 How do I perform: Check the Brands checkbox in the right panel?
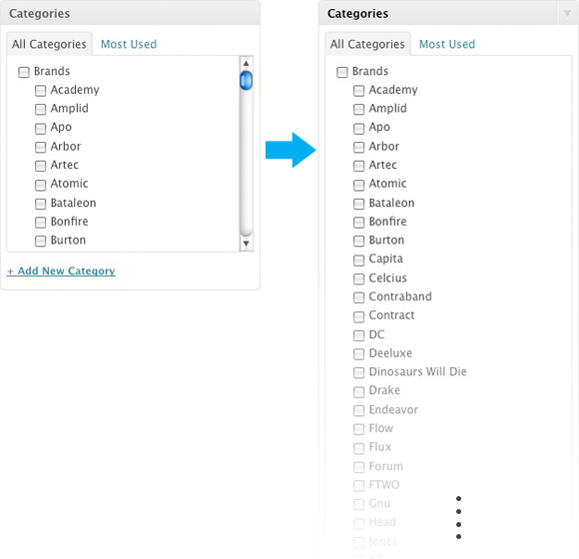(342, 72)
